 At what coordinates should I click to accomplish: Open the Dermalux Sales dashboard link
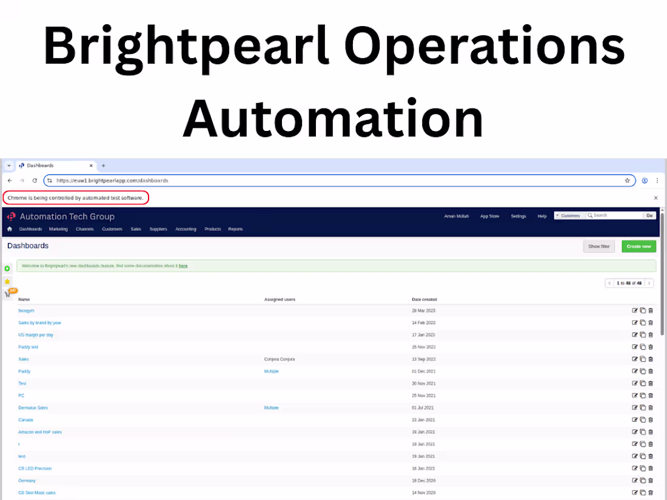coord(33,407)
